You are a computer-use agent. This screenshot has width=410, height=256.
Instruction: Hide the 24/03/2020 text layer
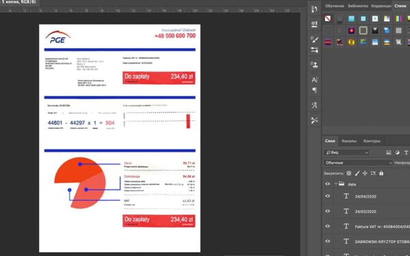327,211
